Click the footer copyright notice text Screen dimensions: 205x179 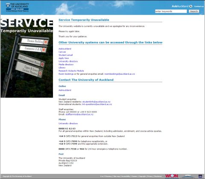click(x=17, y=176)
